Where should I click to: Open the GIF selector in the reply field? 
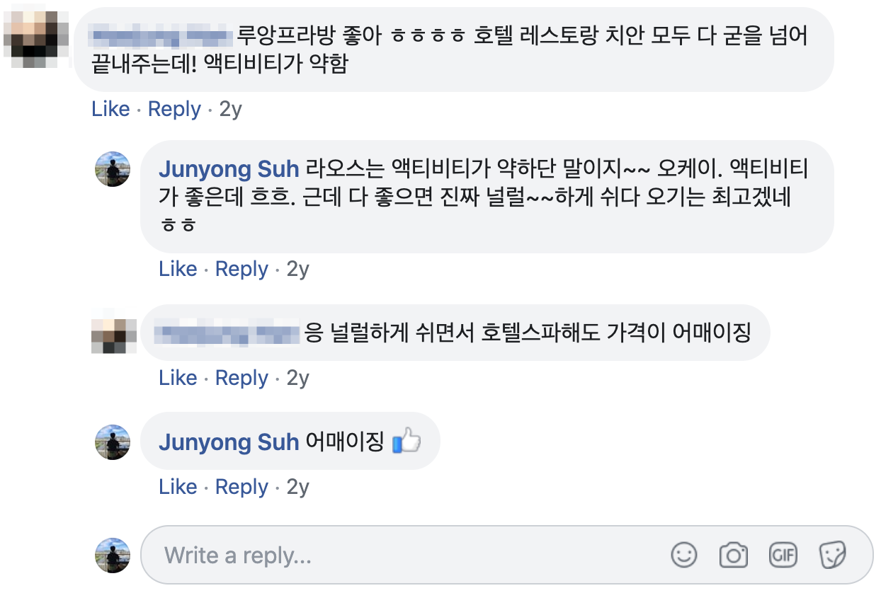[x=783, y=555]
